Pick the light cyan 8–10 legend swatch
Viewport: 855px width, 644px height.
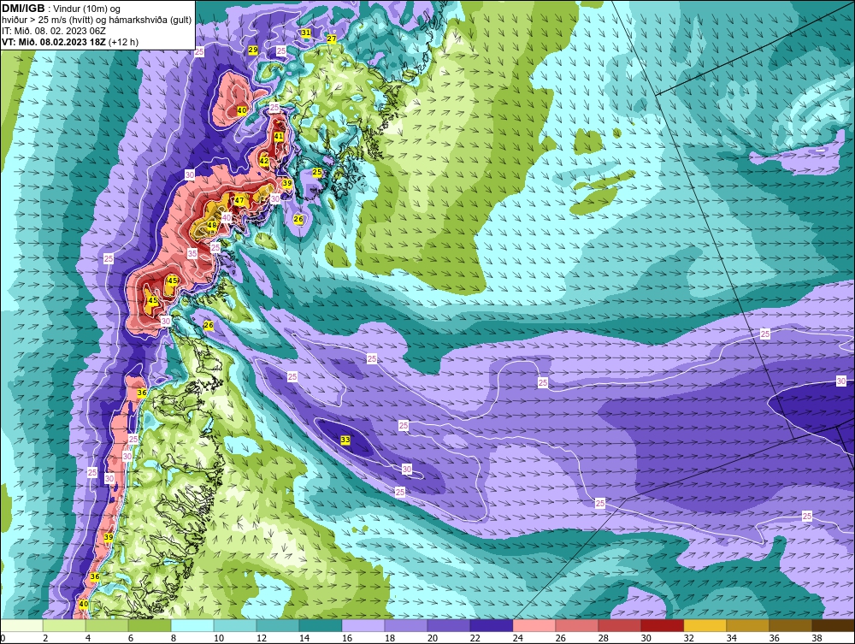pos(192,625)
